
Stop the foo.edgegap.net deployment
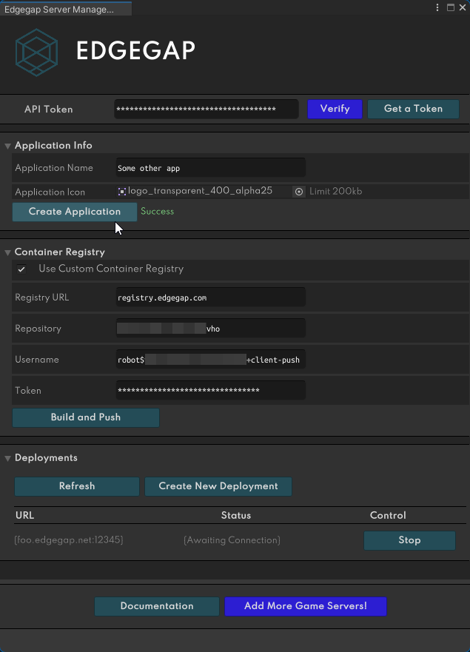coord(410,540)
